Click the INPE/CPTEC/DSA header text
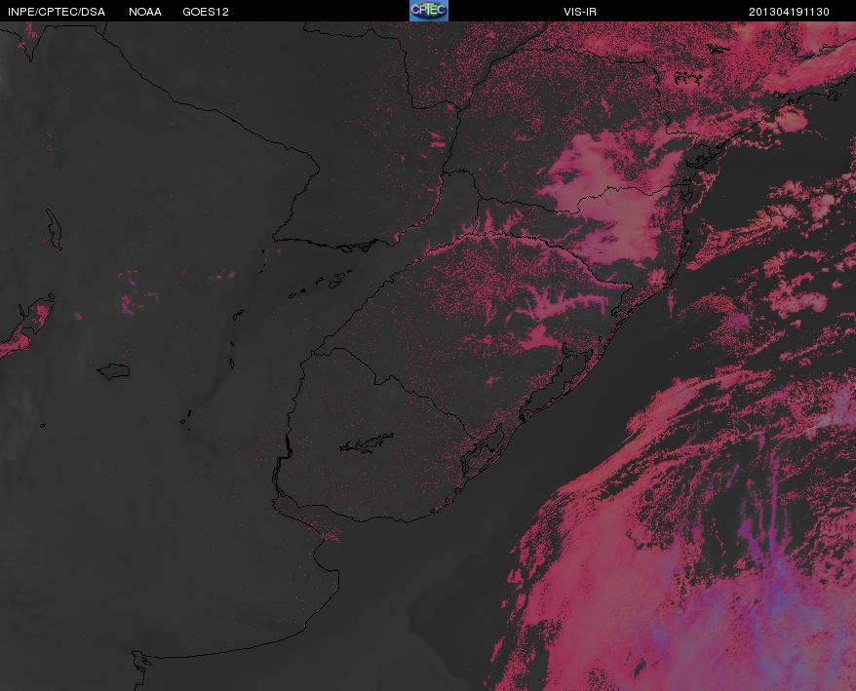This screenshot has height=691, width=856. click(57, 12)
